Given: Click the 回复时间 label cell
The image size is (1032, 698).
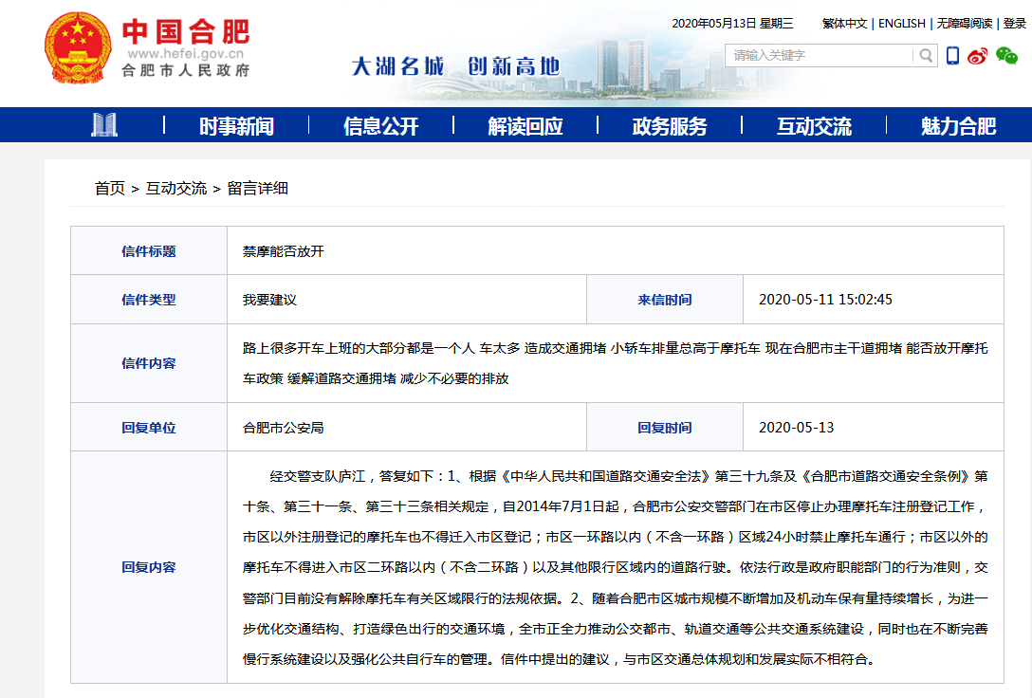Looking at the screenshot, I should click(665, 427).
